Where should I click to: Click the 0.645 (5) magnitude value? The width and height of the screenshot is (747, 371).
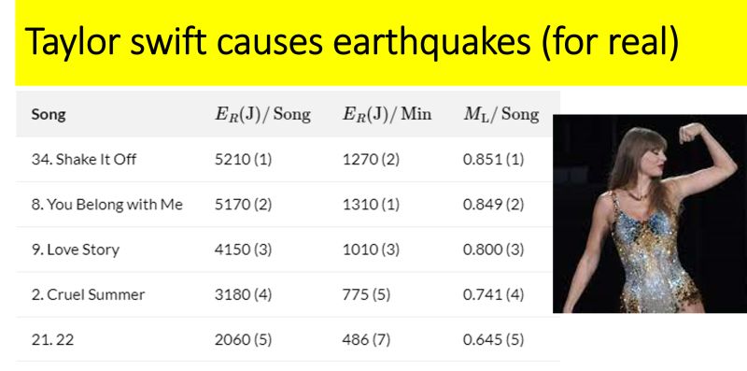pyautogui.click(x=494, y=340)
